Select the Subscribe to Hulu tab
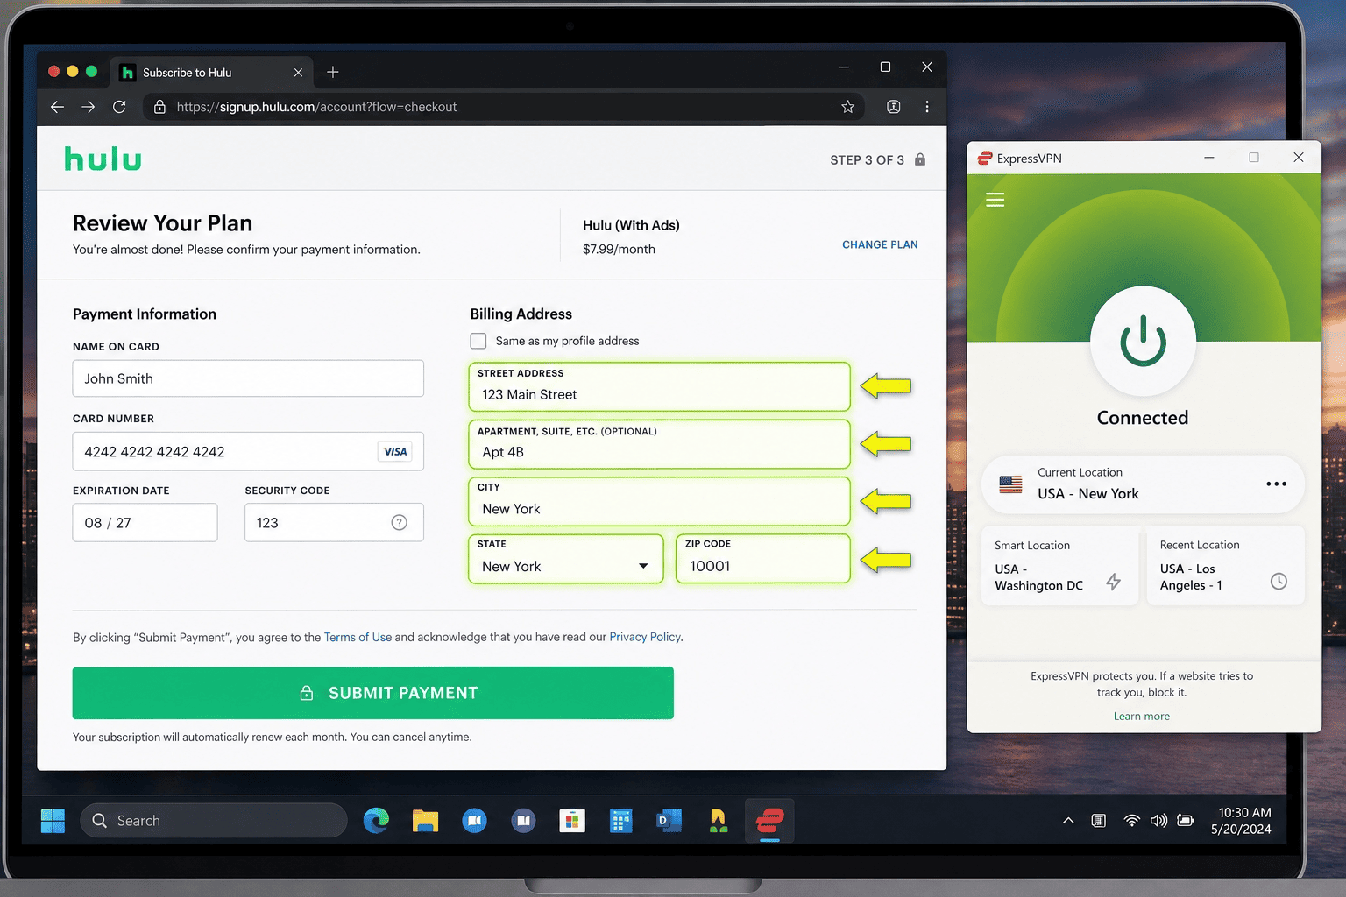The height and width of the screenshot is (897, 1346). click(212, 73)
